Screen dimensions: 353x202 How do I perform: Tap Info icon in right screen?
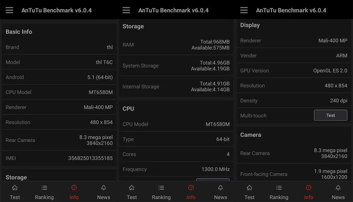pyautogui.click(x=309, y=188)
